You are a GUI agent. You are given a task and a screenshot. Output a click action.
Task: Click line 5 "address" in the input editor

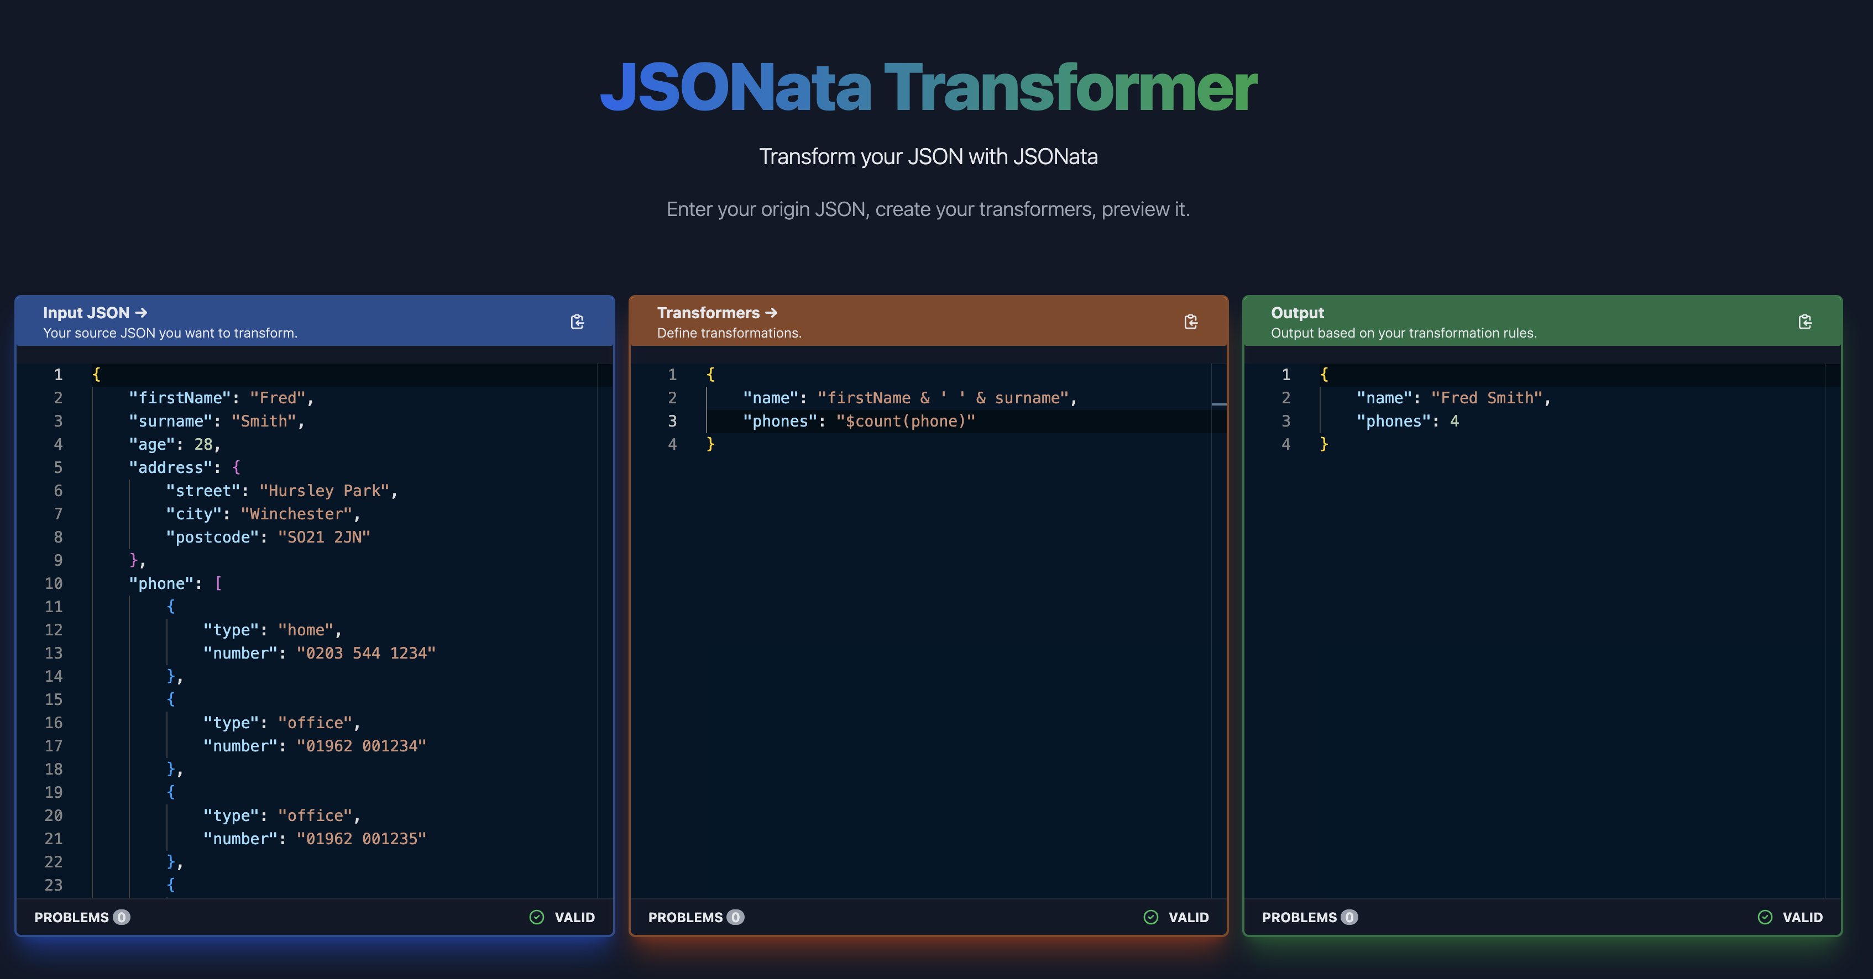click(x=171, y=467)
